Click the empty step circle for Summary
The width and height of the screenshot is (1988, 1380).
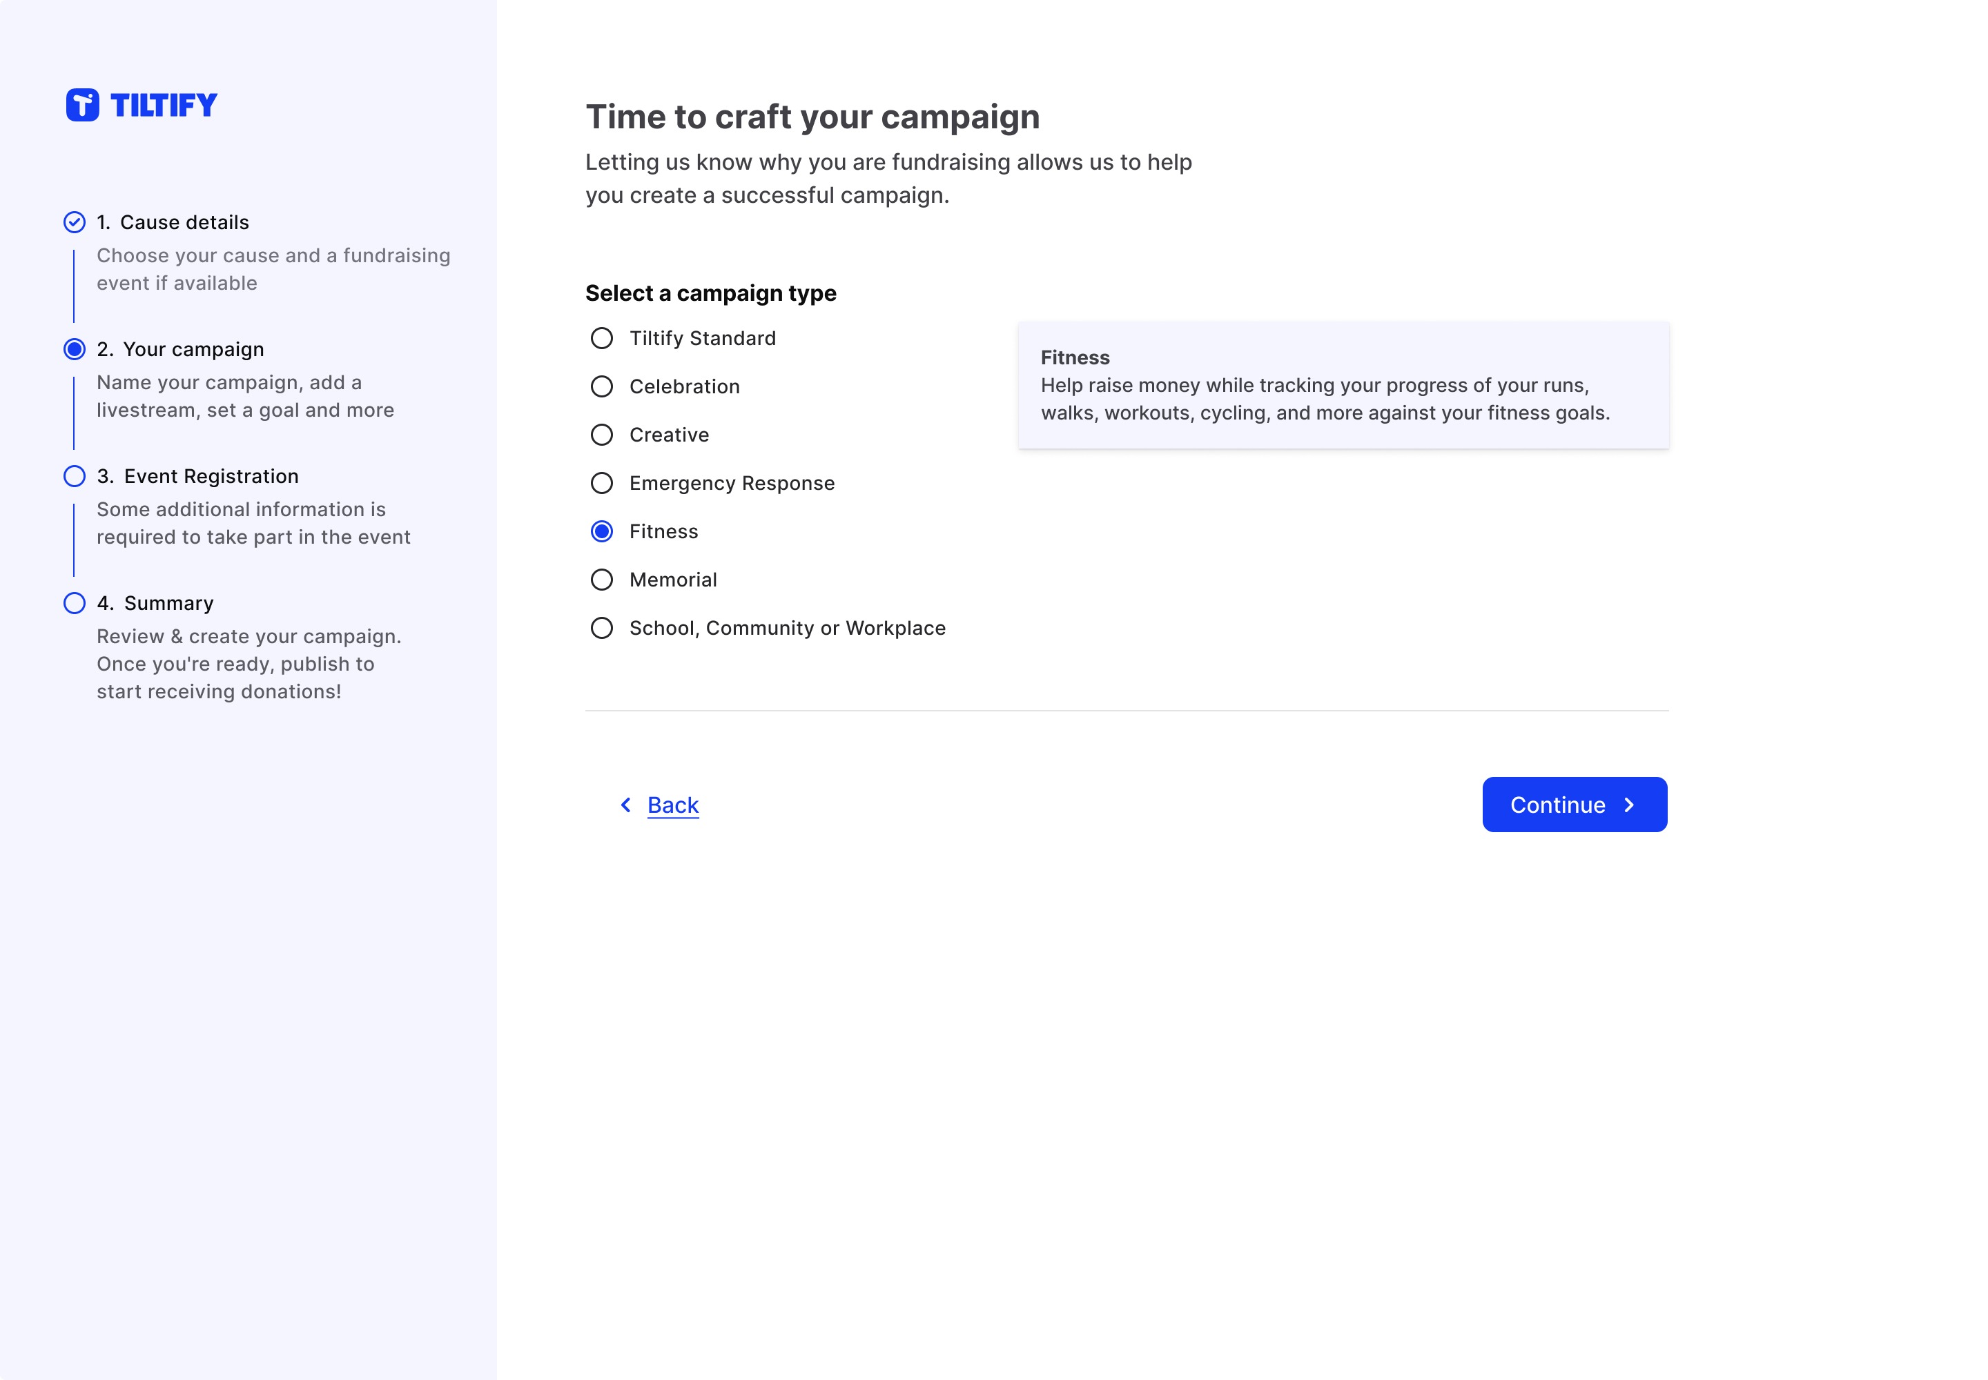point(75,604)
